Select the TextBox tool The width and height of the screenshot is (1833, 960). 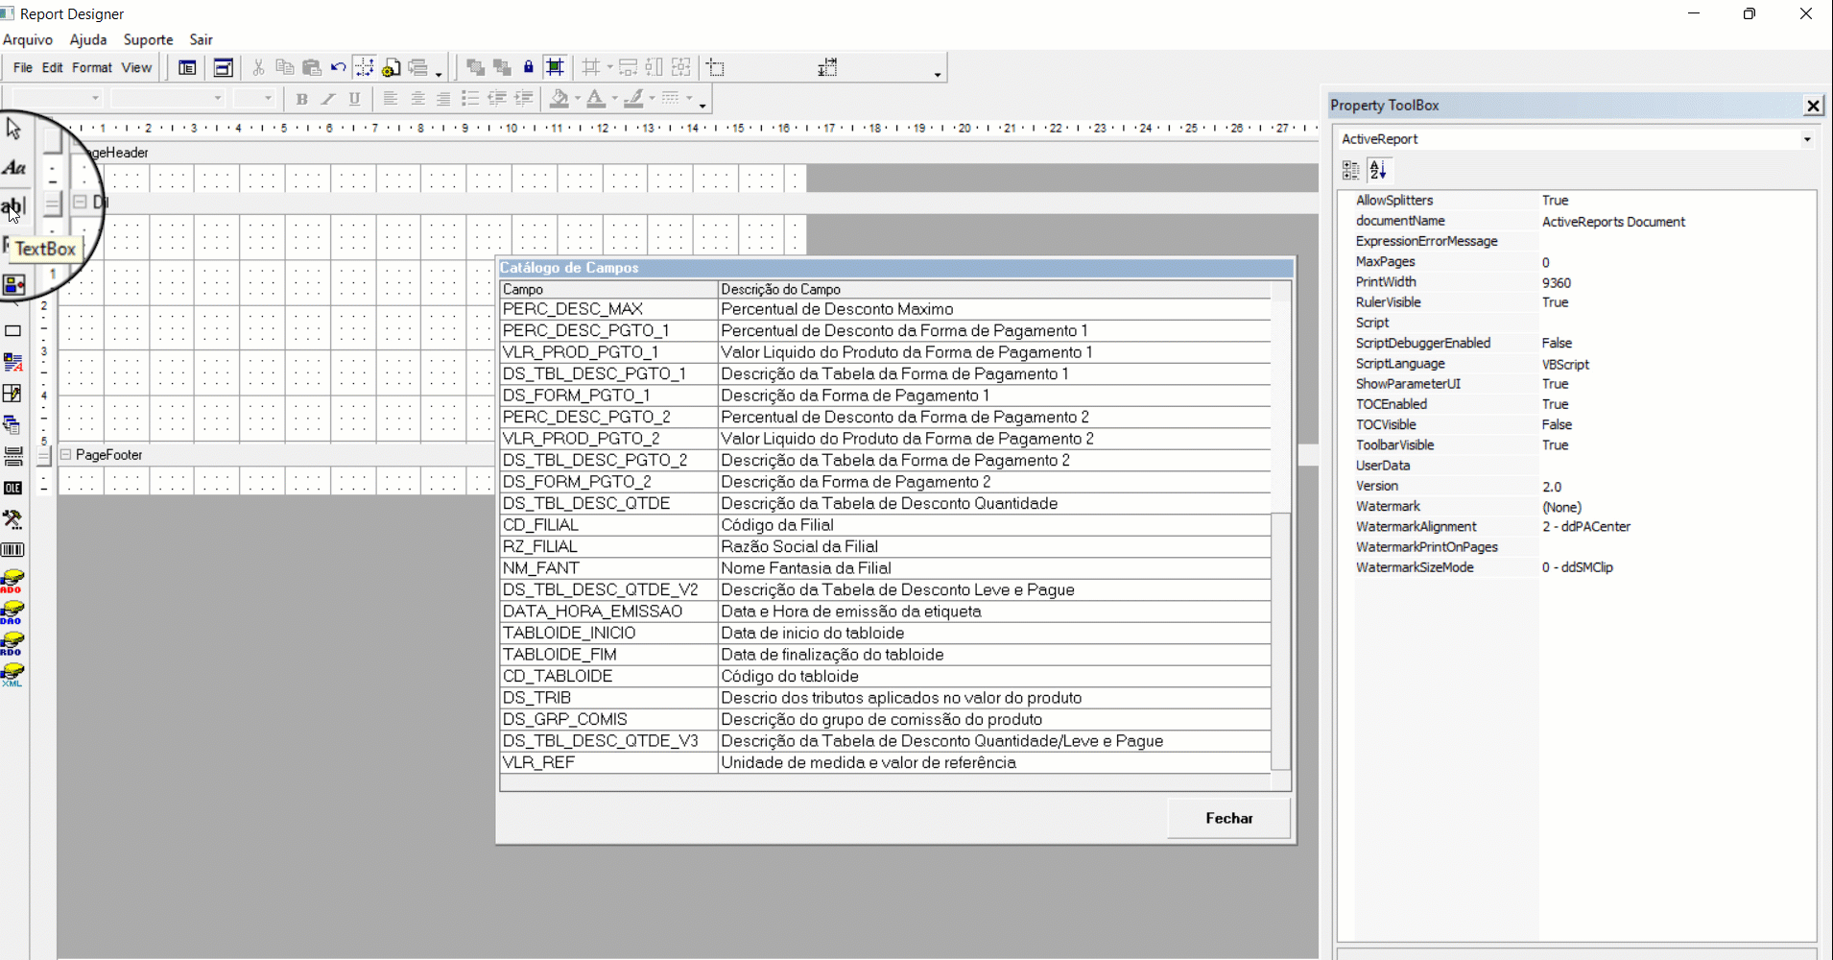click(12, 205)
